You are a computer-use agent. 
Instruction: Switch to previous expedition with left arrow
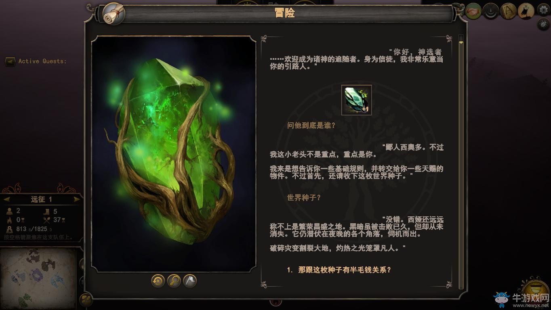pyautogui.click(x=7, y=199)
